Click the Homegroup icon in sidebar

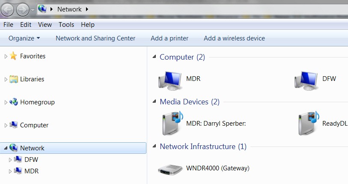(x=14, y=102)
